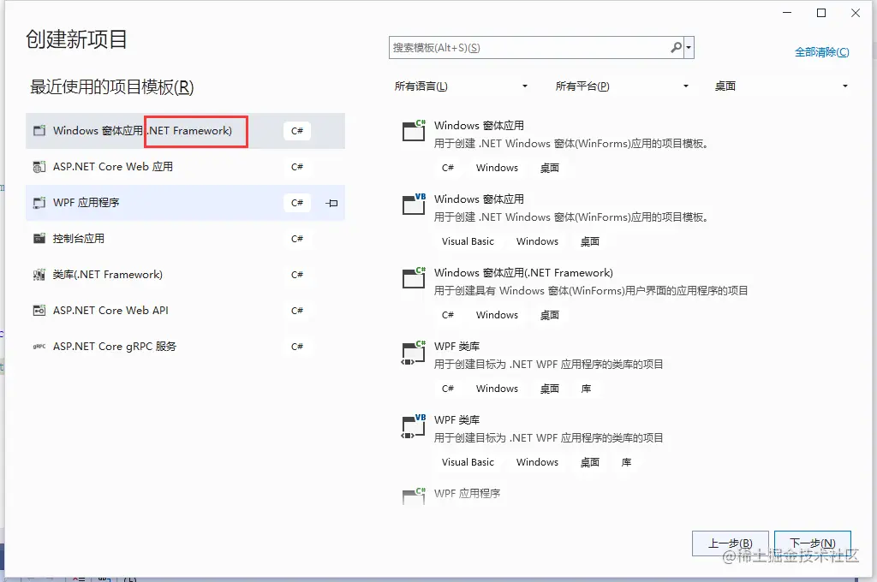877x582 pixels.
Task: Click the VB WPF 类库 template icon
Action: click(x=414, y=425)
